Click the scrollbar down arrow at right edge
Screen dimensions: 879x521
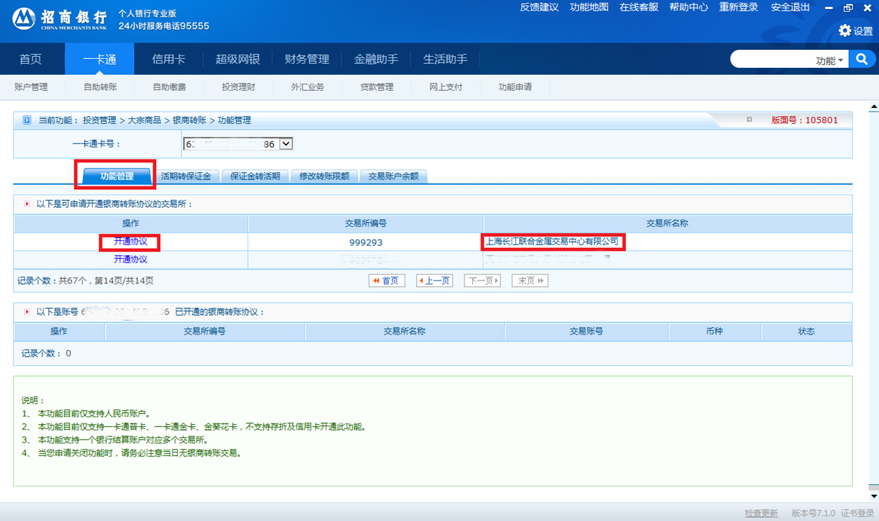point(873,496)
